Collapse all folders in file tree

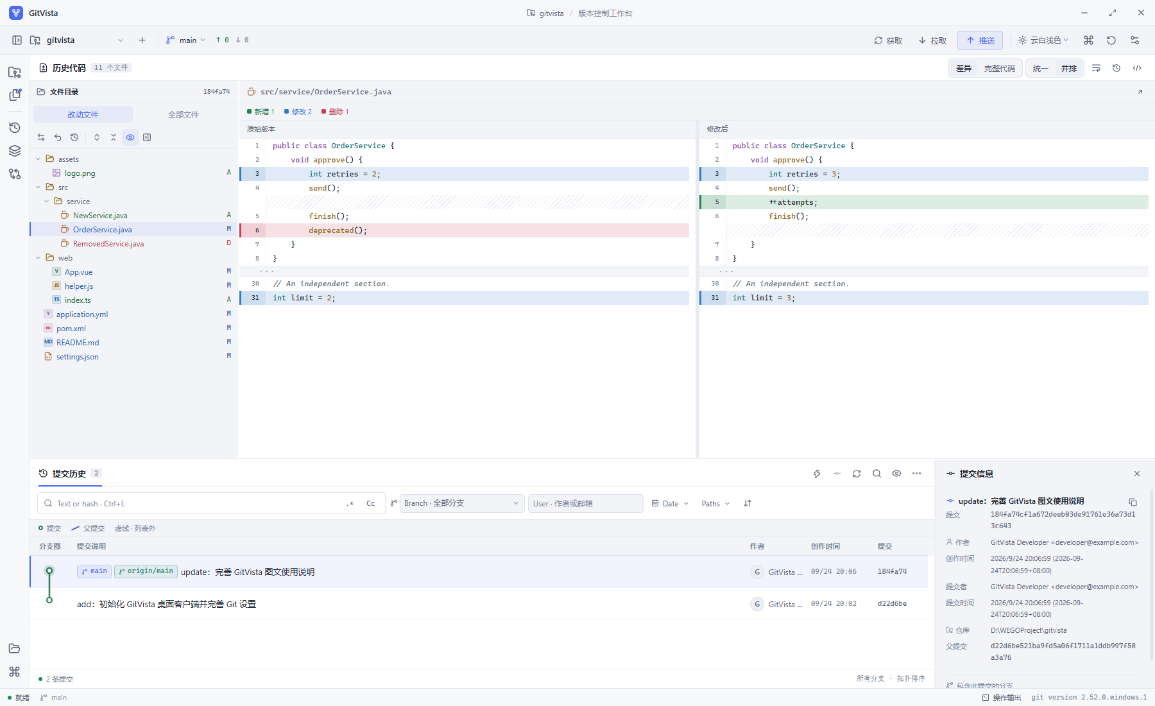pyautogui.click(x=114, y=137)
